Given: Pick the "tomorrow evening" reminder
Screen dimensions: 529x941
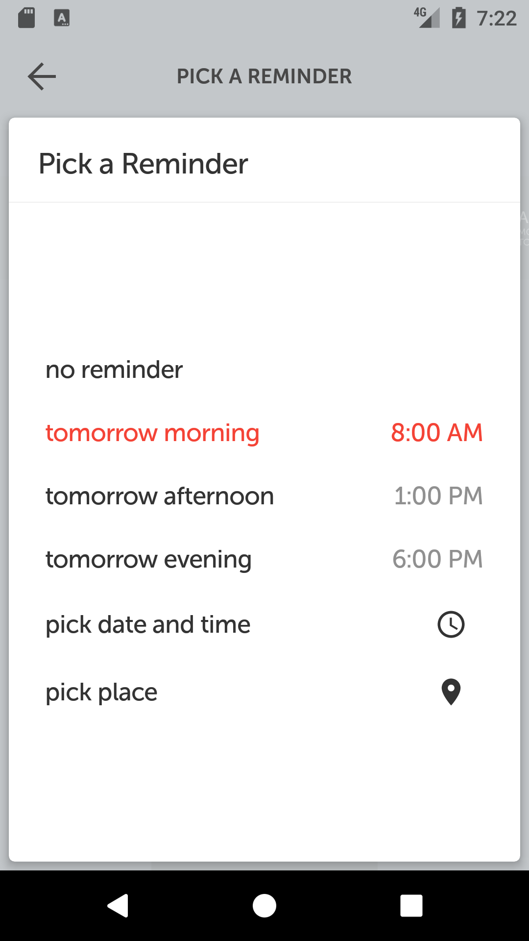Looking at the screenshot, I should pos(148,559).
